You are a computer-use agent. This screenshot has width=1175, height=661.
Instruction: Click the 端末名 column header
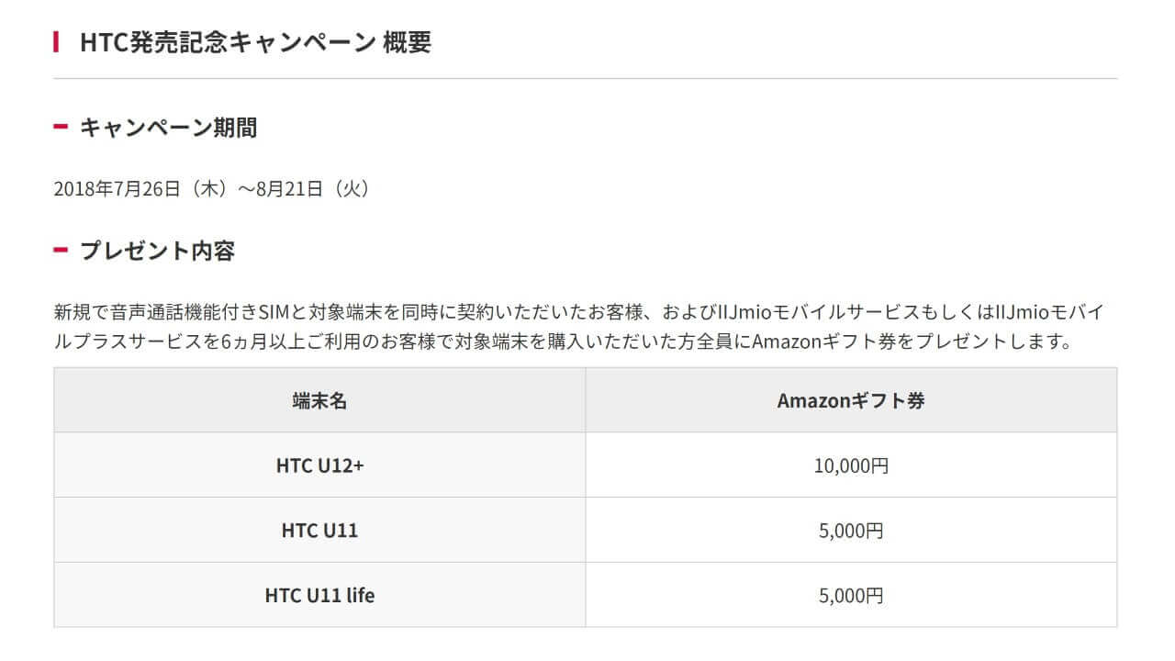(x=319, y=400)
